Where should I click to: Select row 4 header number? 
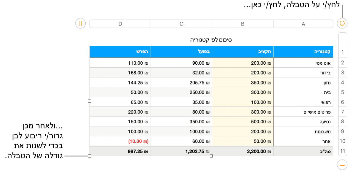pyautogui.click(x=342, y=82)
